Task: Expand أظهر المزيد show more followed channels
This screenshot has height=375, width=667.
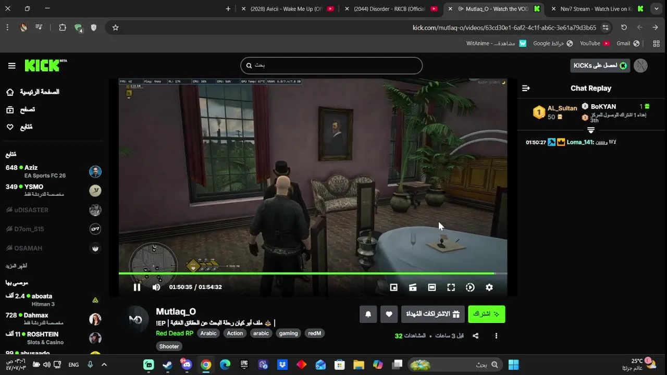Action: (x=16, y=266)
